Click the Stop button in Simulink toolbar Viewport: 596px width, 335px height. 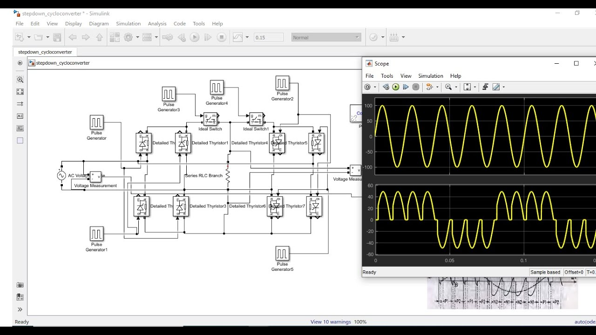[x=222, y=37]
